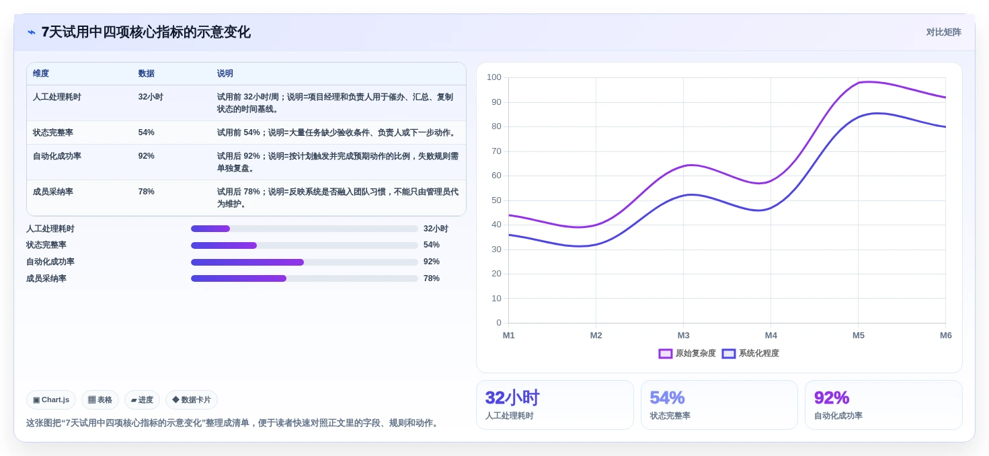Toggle 原始复杂度 legend item
The height and width of the screenshot is (456, 989).
pyautogui.click(x=687, y=353)
